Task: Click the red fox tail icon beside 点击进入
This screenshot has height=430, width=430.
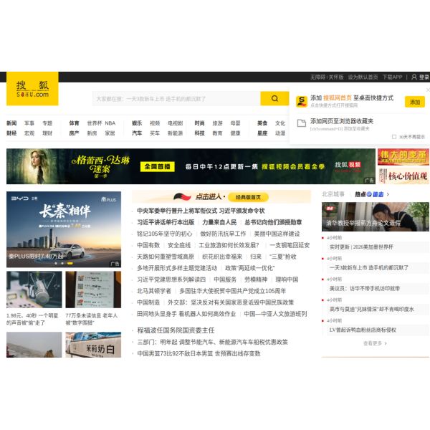Action: (182, 196)
